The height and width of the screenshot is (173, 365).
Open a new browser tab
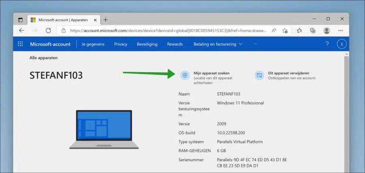pyautogui.click(x=105, y=20)
